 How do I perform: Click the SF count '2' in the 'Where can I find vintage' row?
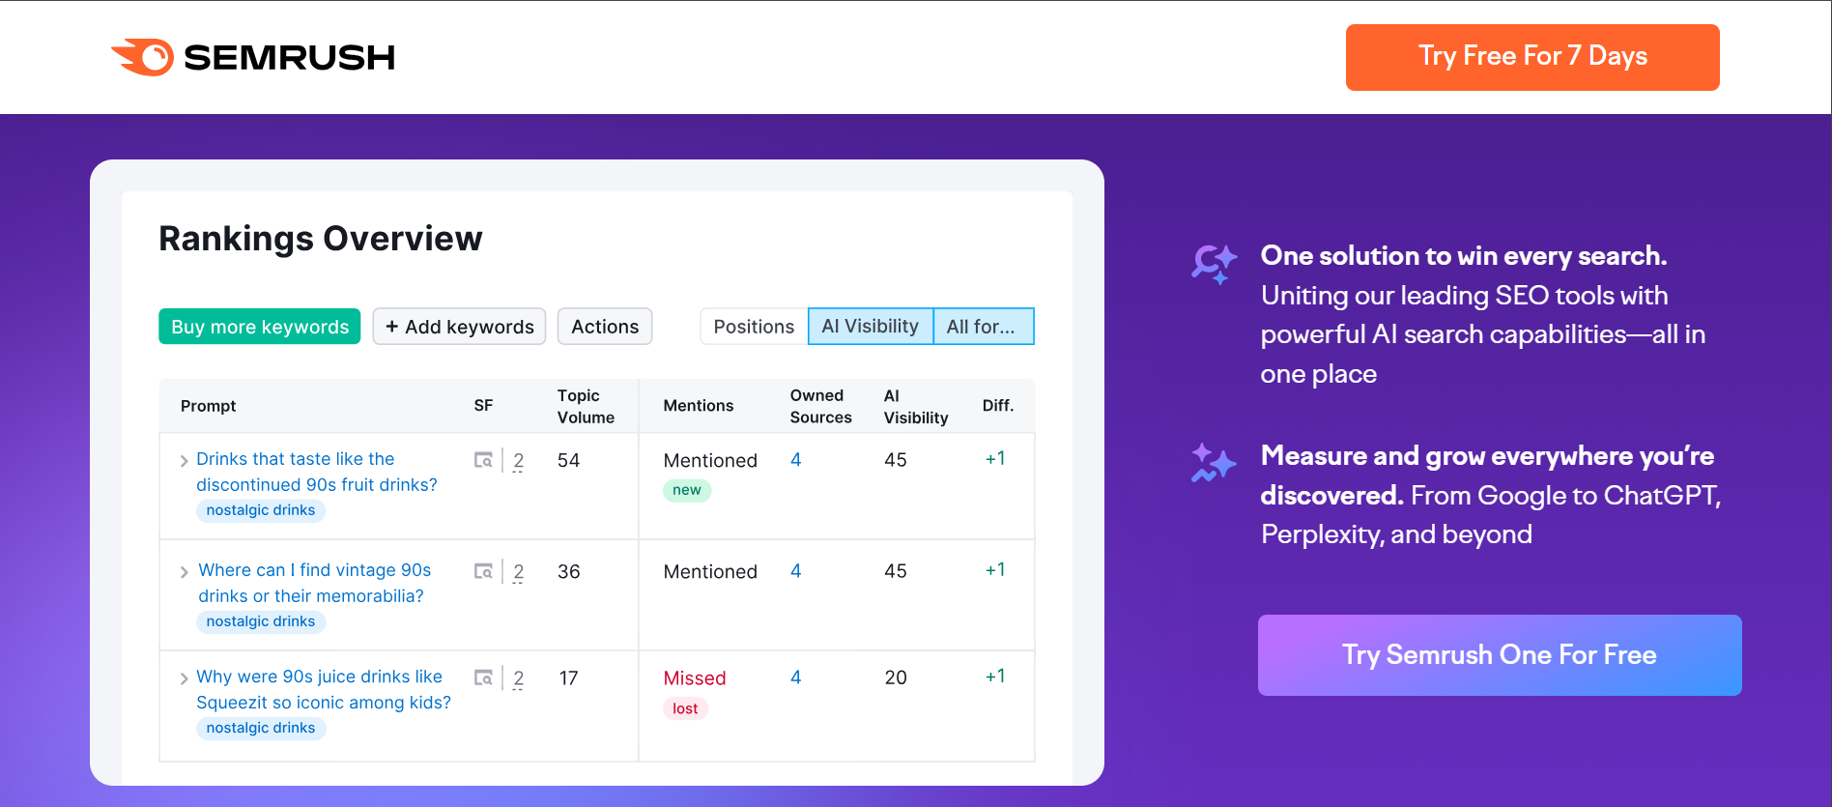[x=519, y=572]
